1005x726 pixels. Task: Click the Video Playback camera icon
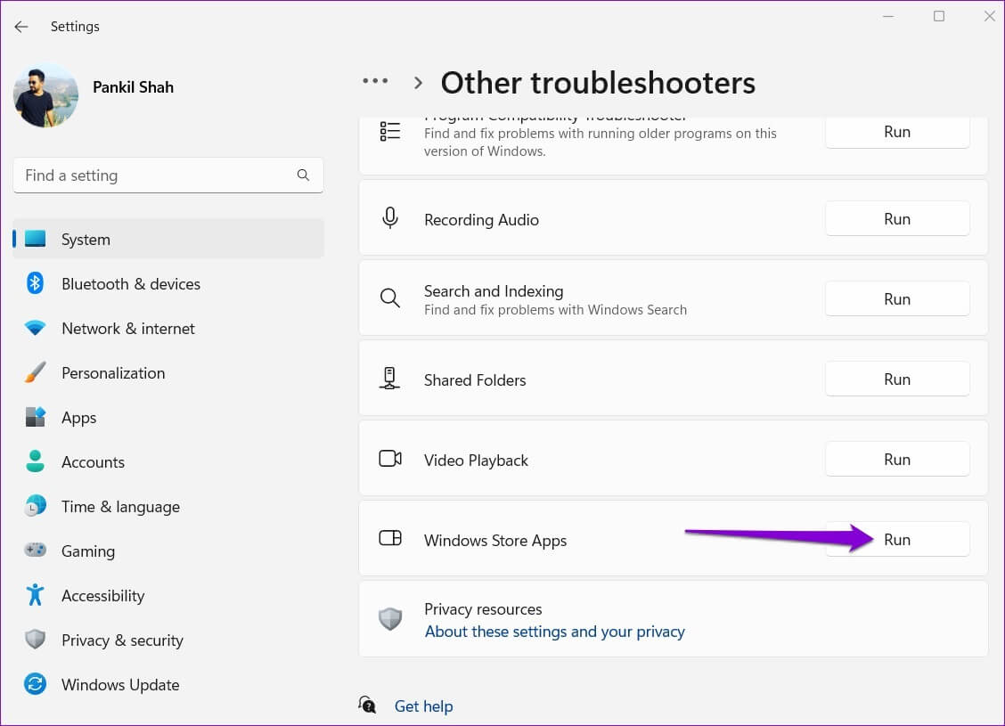pyautogui.click(x=389, y=458)
